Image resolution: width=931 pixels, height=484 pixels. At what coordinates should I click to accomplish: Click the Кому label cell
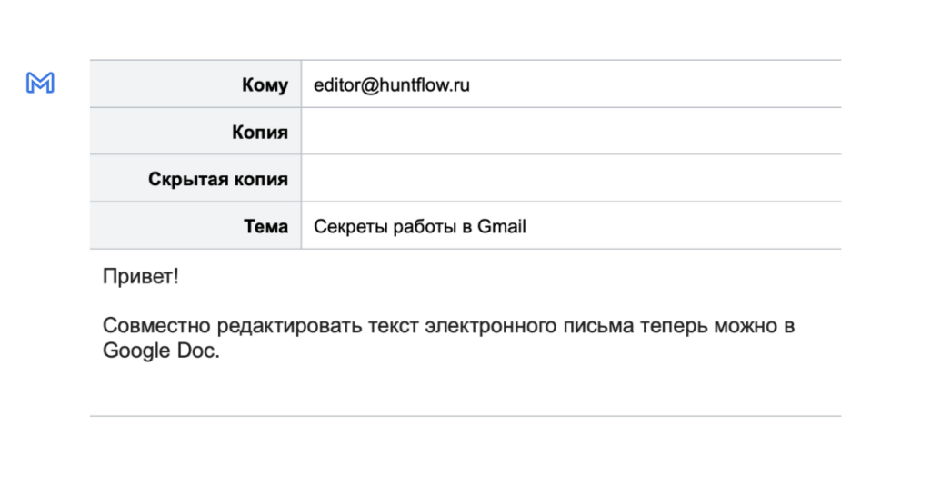click(195, 85)
